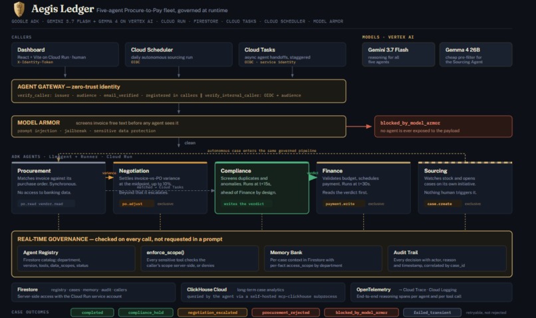This screenshot has width=536, height=318.
Task: Select the Finance agent card
Action: [363, 188]
